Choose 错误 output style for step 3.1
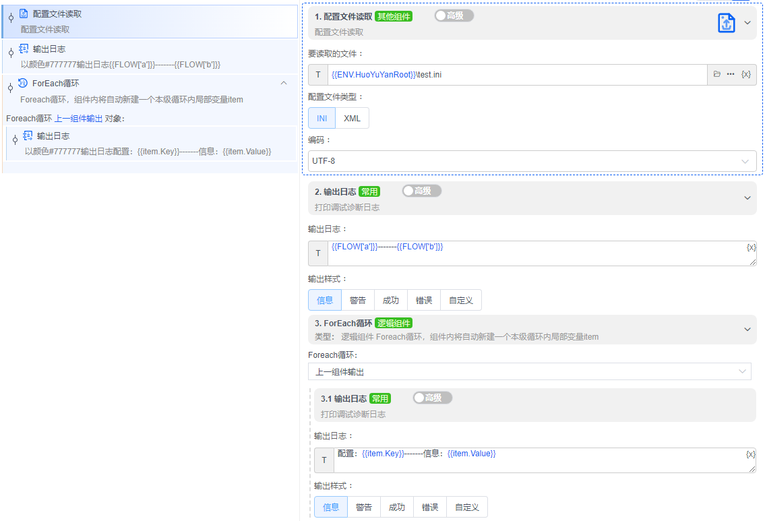The width and height of the screenshot is (765, 521). [x=430, y=506]
